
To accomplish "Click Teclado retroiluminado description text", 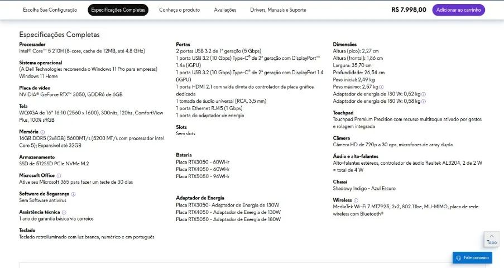I will pyautogui.click(x=87, y=237).
